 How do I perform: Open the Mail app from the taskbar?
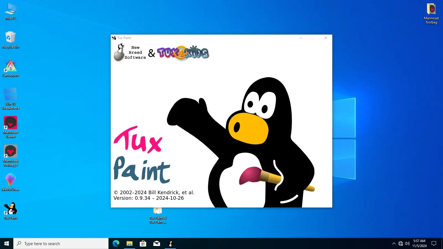157,243
